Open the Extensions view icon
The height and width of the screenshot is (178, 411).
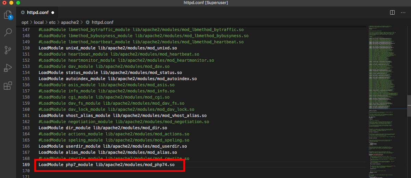pyautogui.click(x=8, y=86)
